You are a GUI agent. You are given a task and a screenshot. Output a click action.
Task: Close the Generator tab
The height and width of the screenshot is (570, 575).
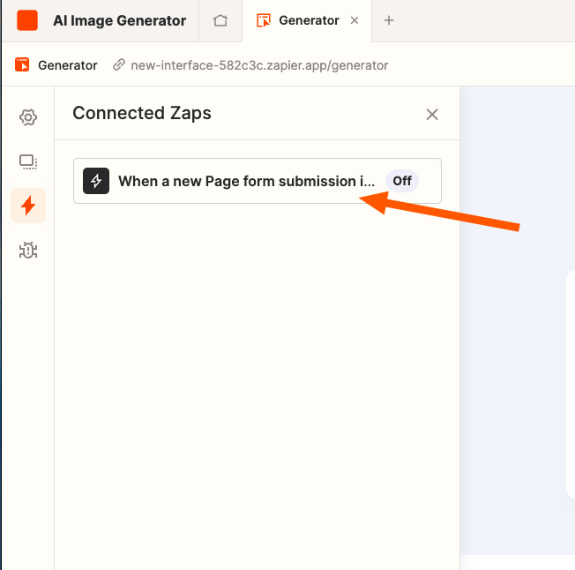click(355, 20)
